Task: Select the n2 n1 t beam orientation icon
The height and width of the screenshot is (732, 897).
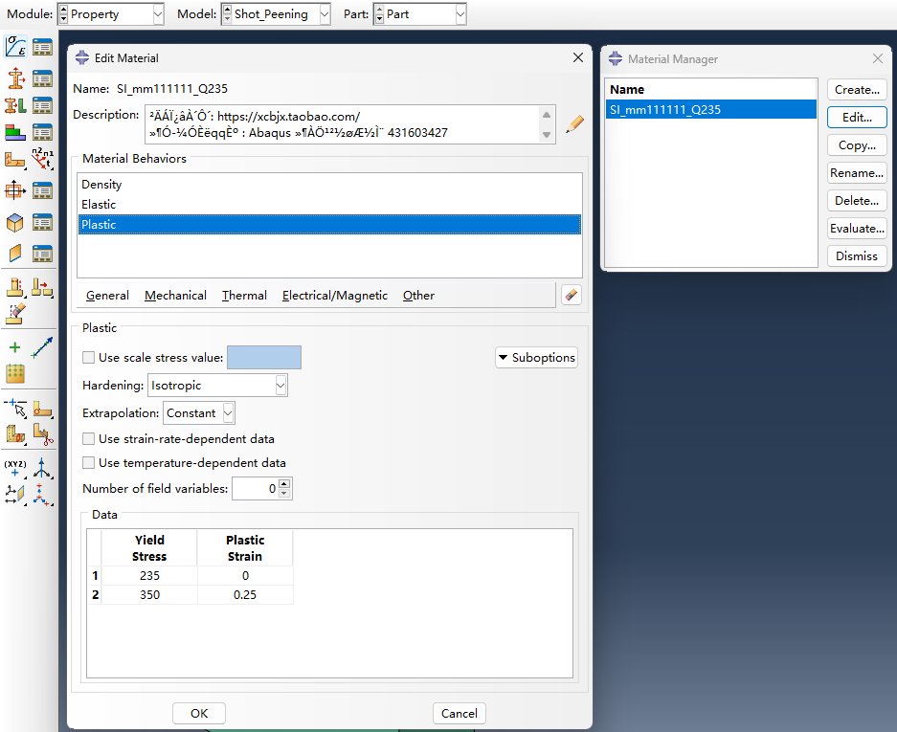Action: tap(42, 159)
